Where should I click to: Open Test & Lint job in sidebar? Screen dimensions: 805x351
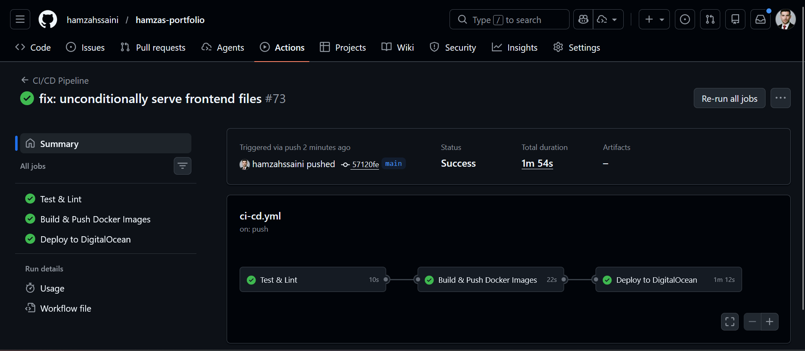point(106,199)
